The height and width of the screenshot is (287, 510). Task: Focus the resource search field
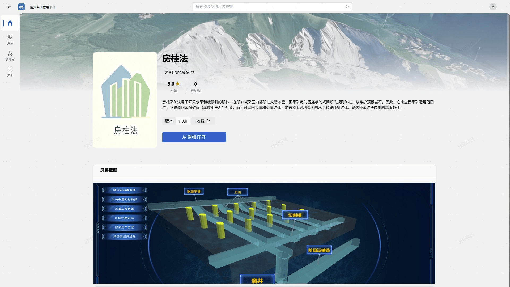(x=272, y=7)
